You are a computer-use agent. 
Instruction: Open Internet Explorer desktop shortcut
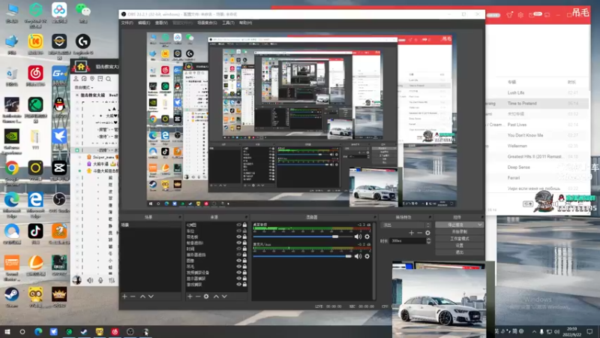click(x=35, y=203)
